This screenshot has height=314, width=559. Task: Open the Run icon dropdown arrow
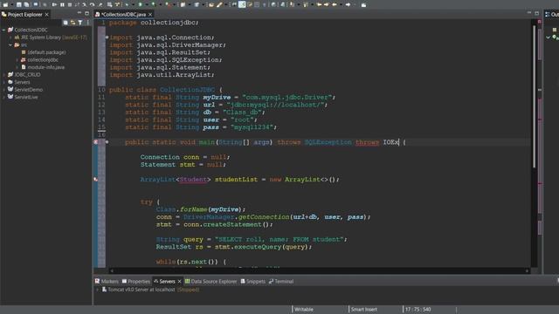point(147,4)
